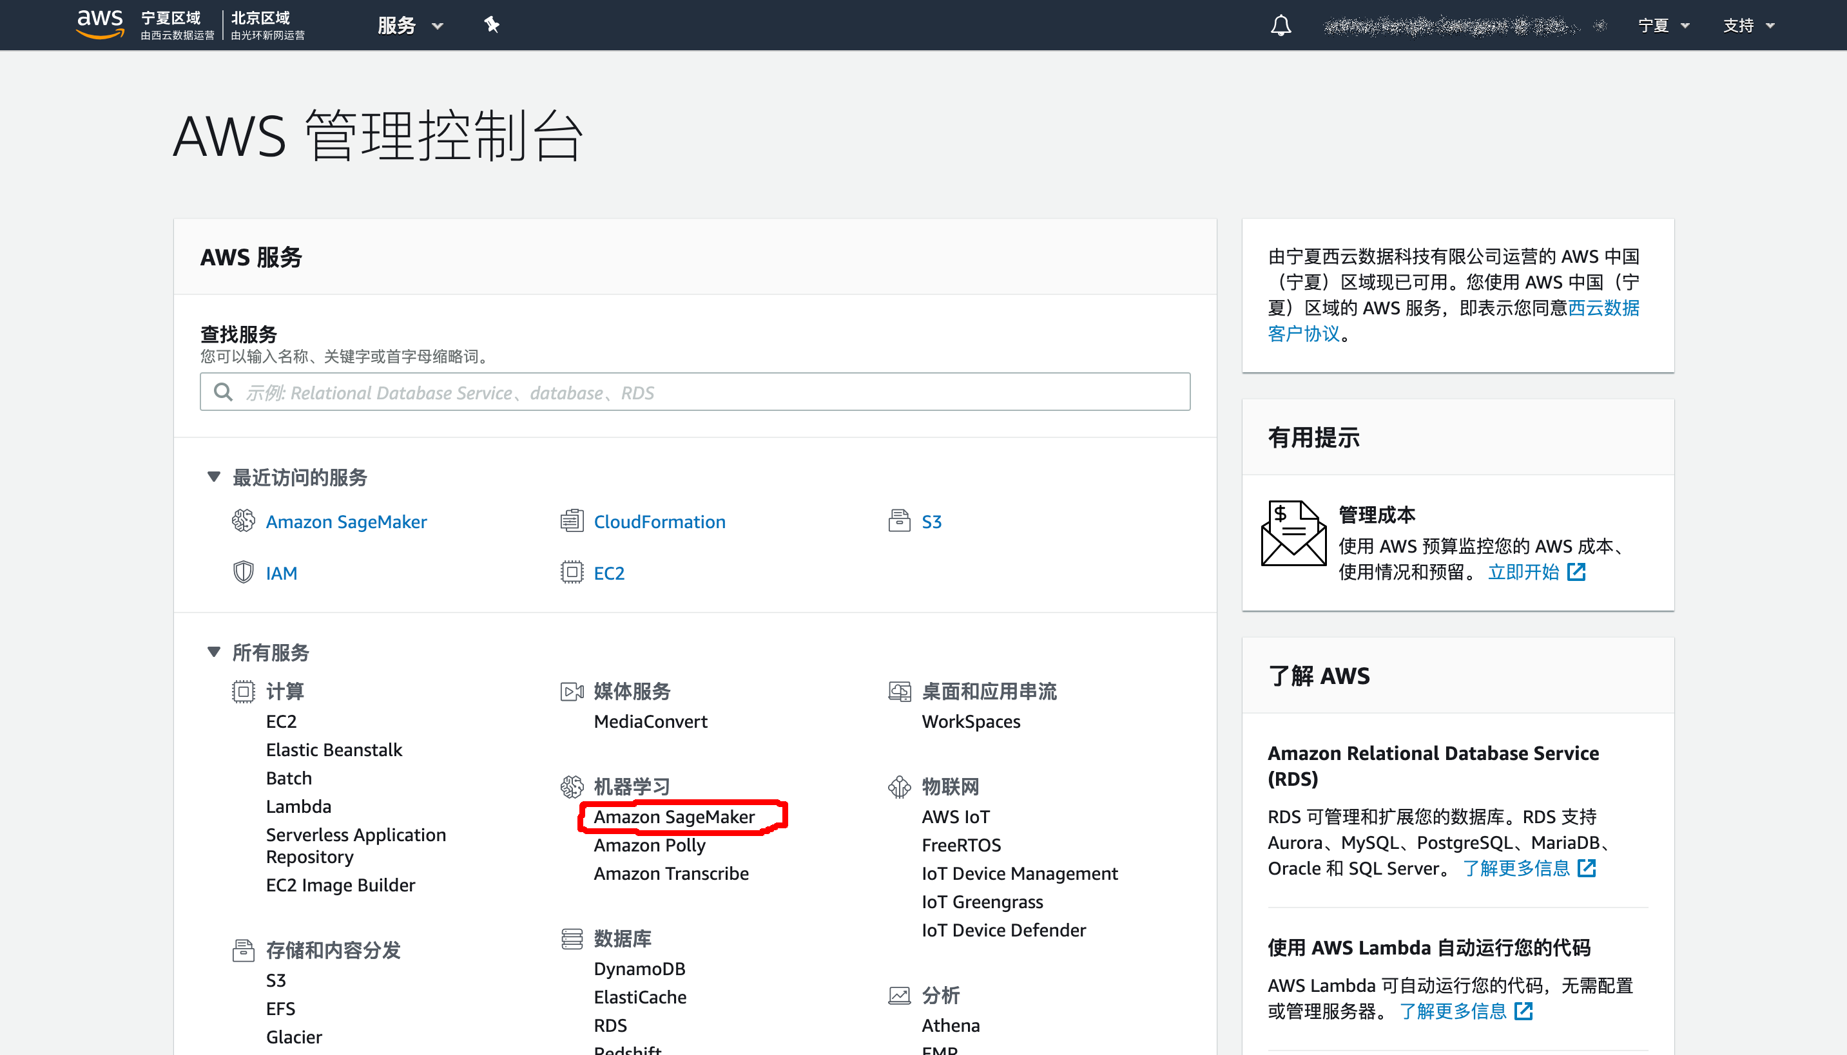
Task: Open Amazon SageMaker under 机器学习
Action: point(674,817)
